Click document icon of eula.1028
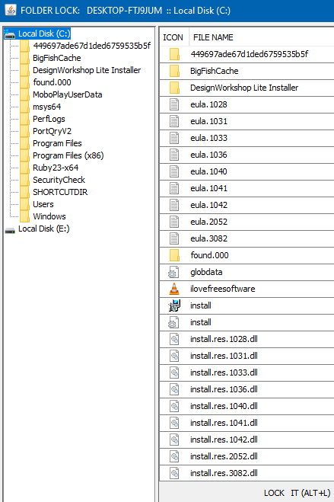The image size is (334, 502). (174, 104)
